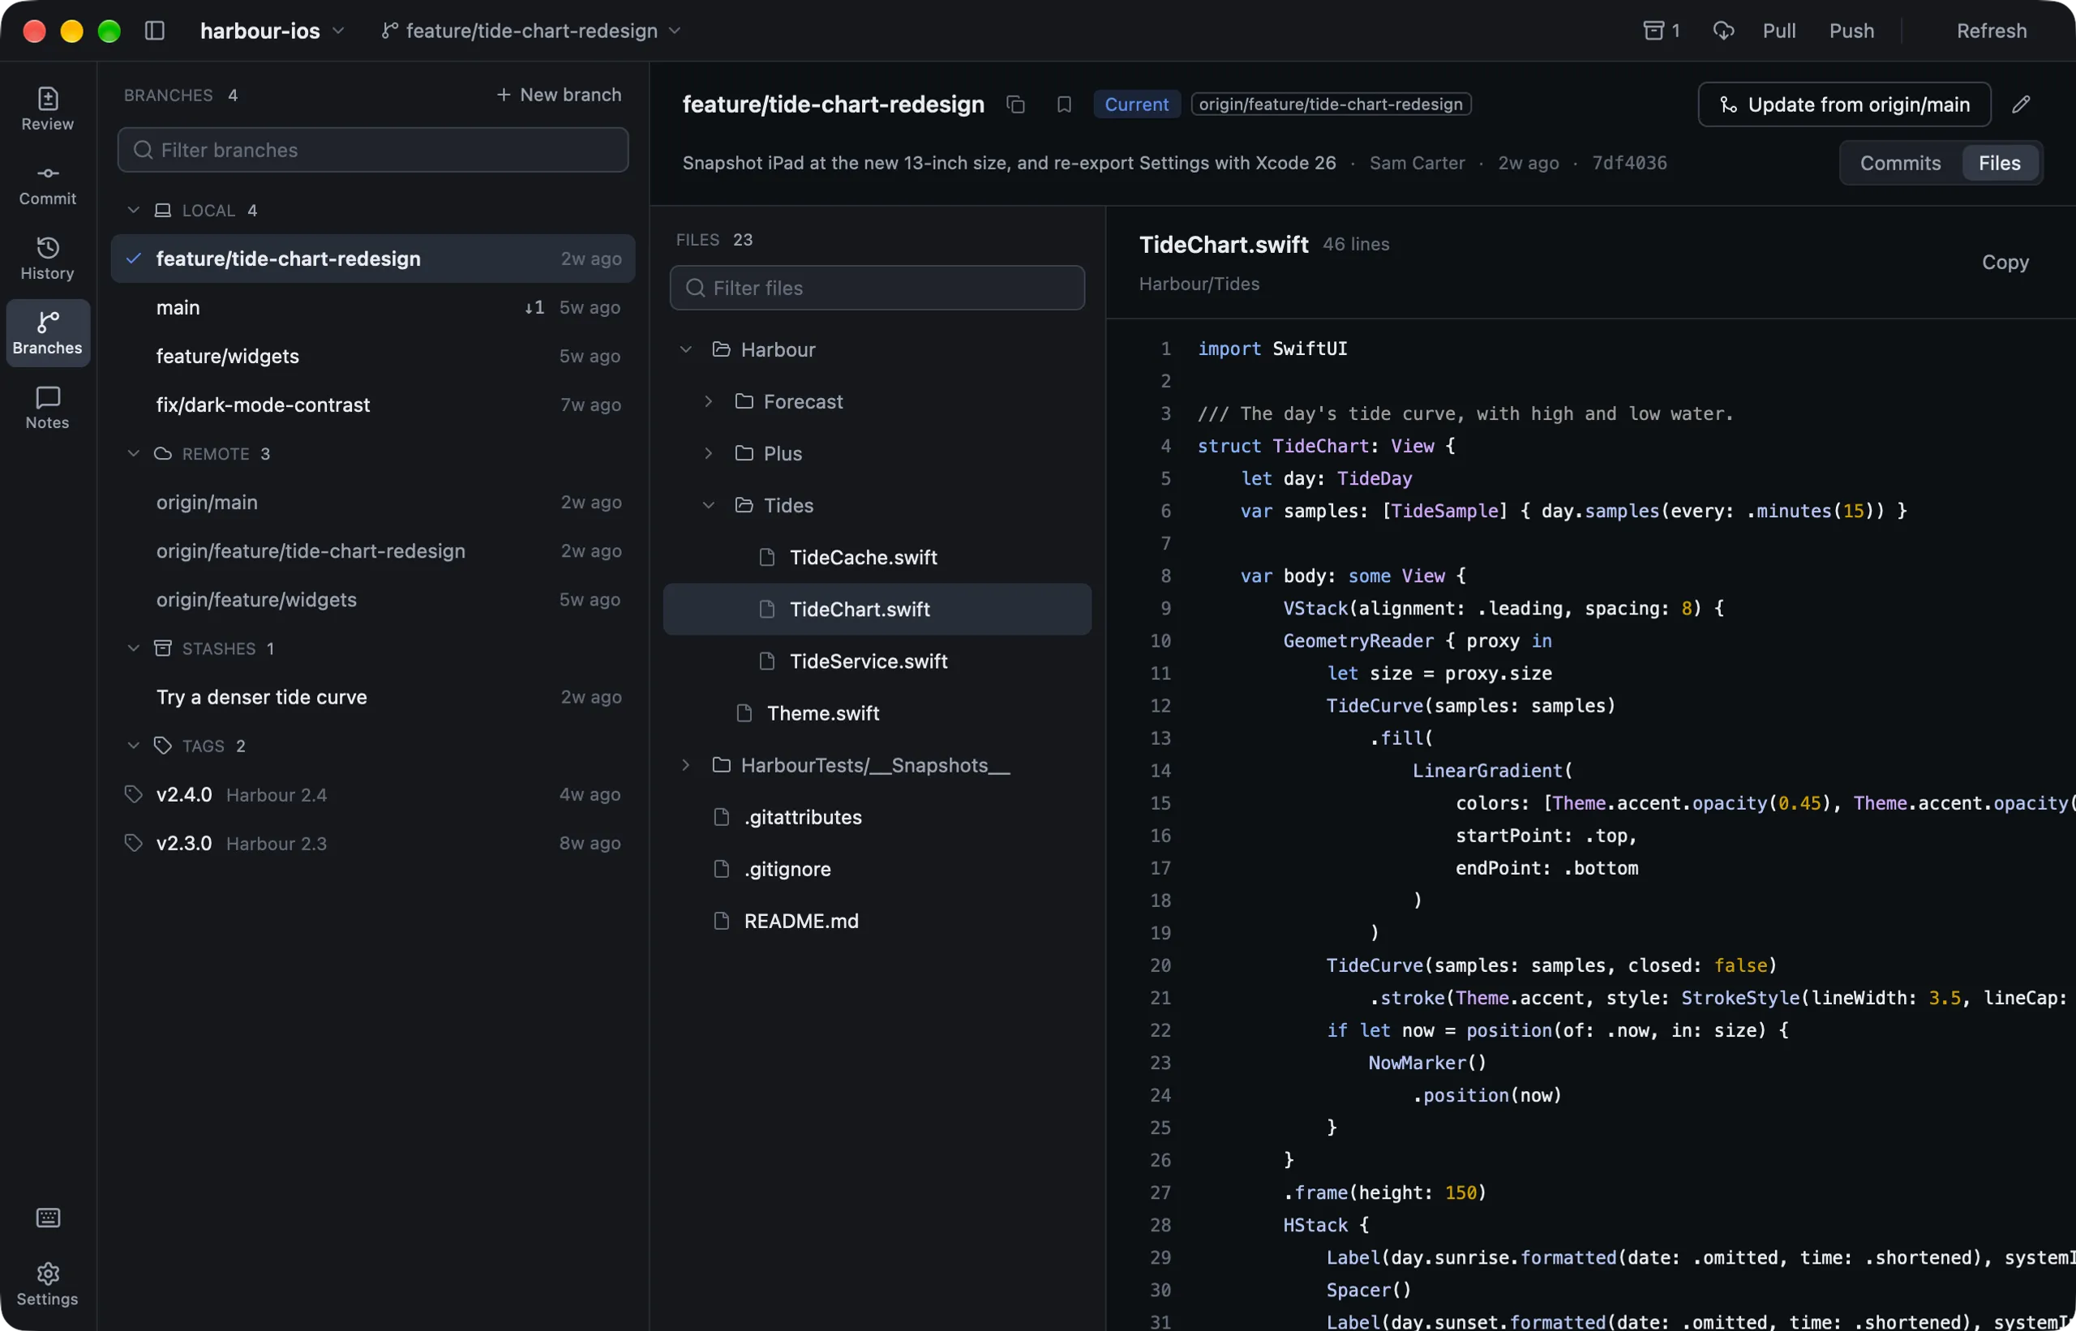
Task: Copy TideChart.swift contents with Copy
Action: coord(2005,262)
